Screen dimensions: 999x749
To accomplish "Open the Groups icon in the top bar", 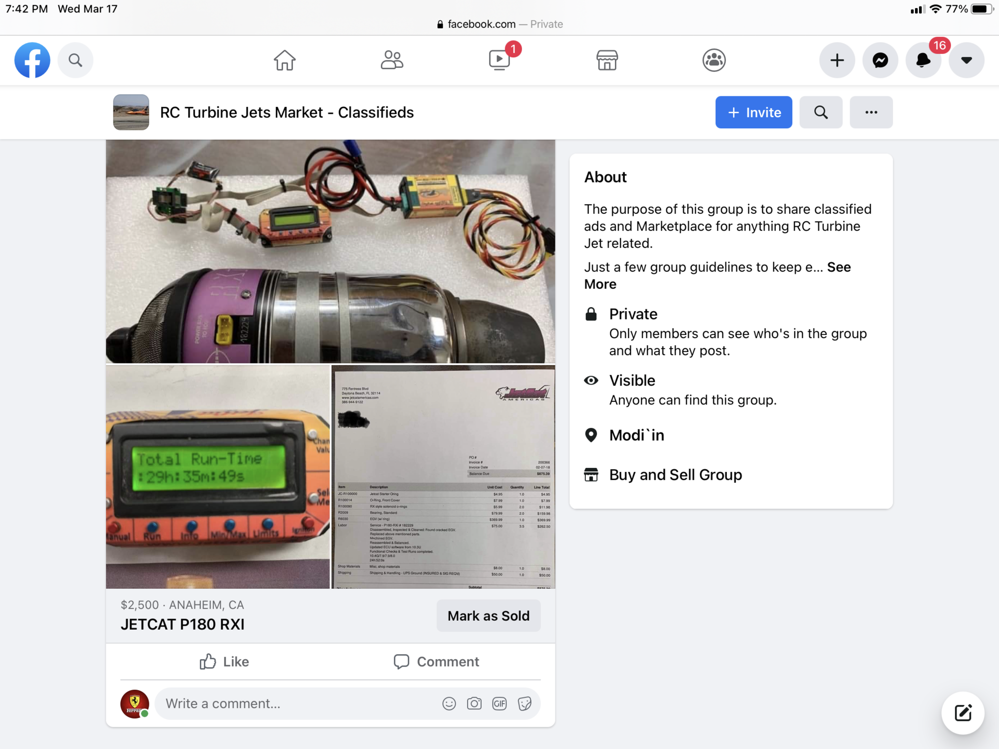I will pyautogui.click(x=714, y=60).
